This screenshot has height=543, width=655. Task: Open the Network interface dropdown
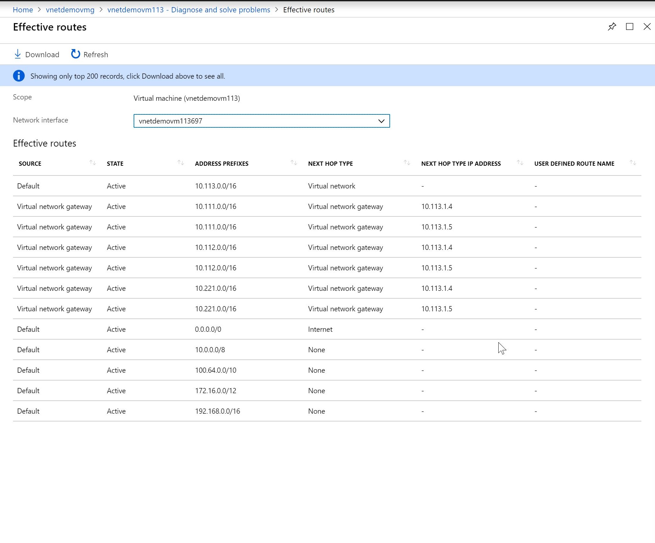point(261,121)
